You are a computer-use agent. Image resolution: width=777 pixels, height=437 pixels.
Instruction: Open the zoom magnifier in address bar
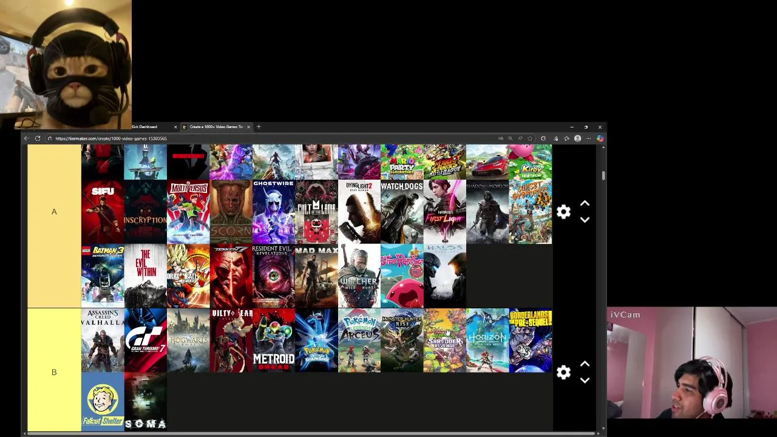point(510,138)
